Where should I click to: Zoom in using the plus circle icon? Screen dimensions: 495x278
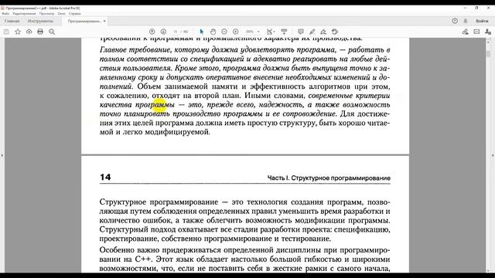[x=235, y=32]
